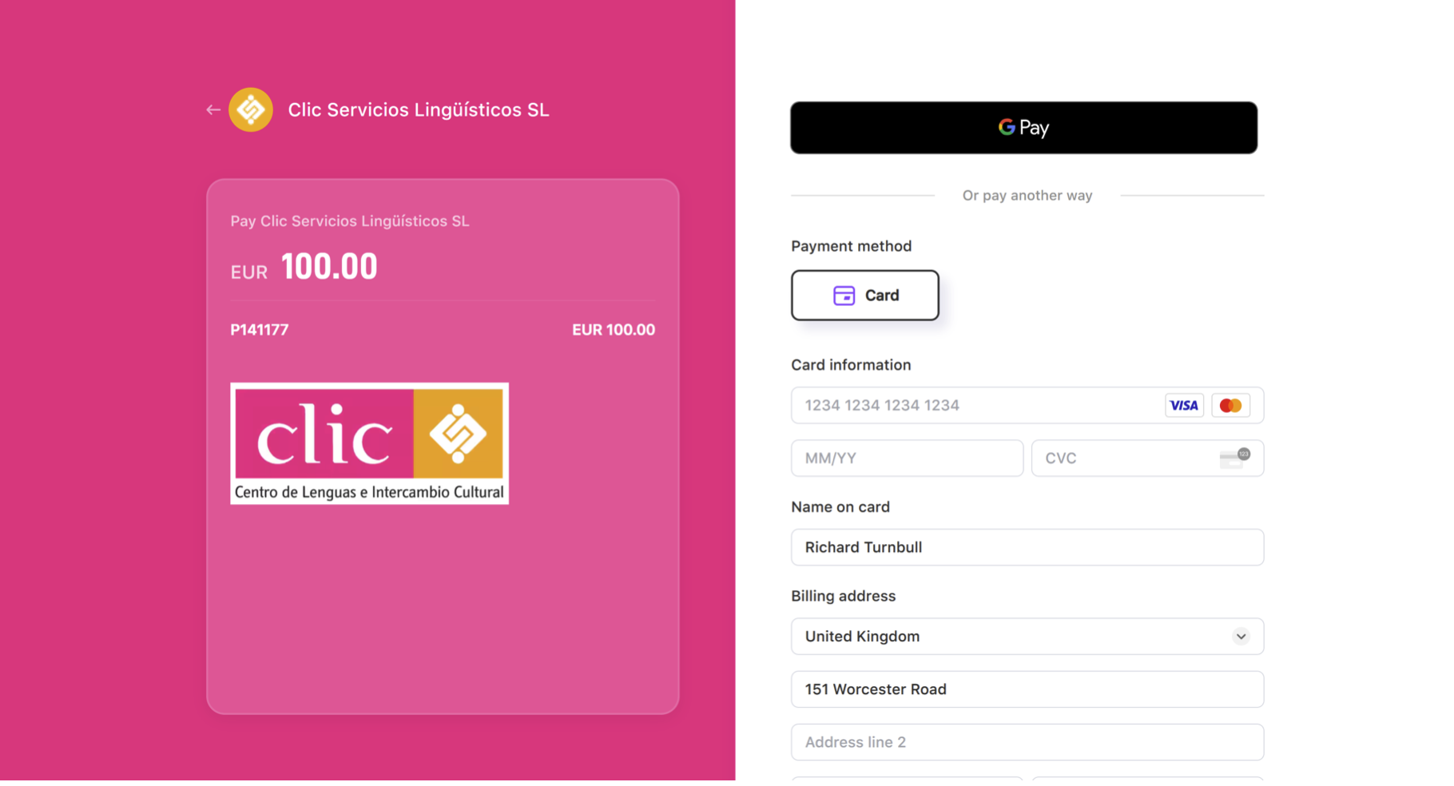1454x786 pixels.
Task: Click the Mastercard brand icon
Action: 1230,406
